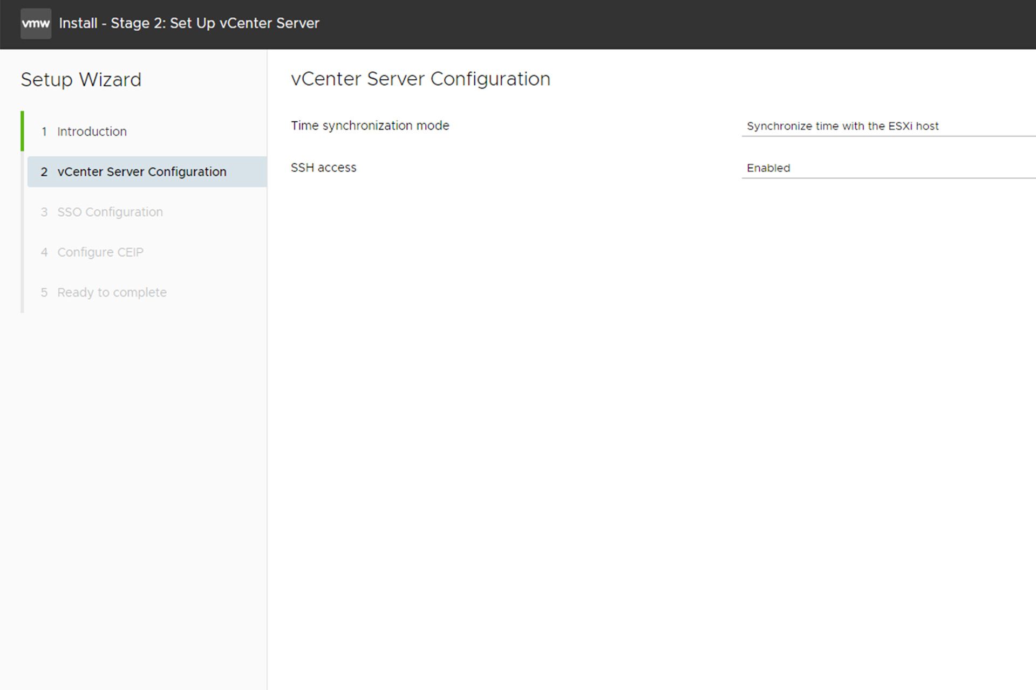1036x690 pixels.
Task: Click the Setup Wizard heading
Action: pyautogui.click(x=81, y=80)
